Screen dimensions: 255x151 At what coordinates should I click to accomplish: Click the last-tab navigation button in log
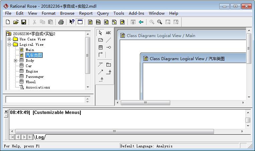(30, 137)
